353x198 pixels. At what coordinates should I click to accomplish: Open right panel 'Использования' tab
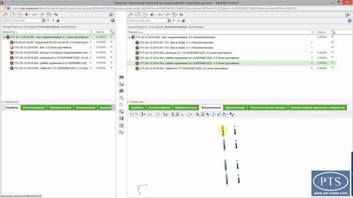tap(159, 108)
